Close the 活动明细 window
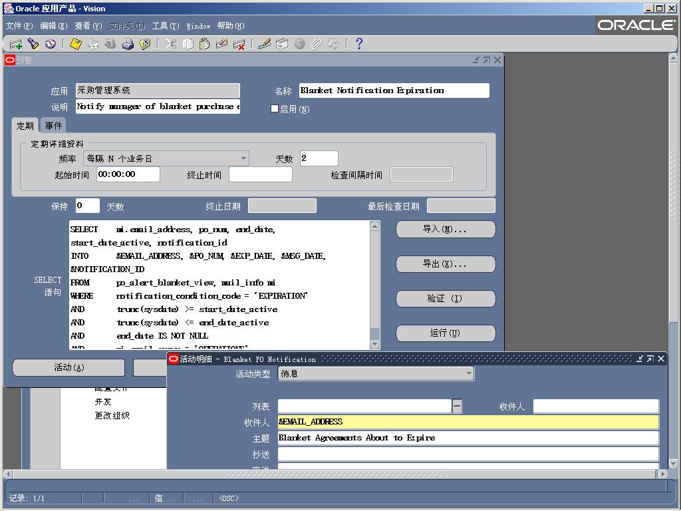Image resolution: width=681 pixels, height=511 pixels. 661,359
